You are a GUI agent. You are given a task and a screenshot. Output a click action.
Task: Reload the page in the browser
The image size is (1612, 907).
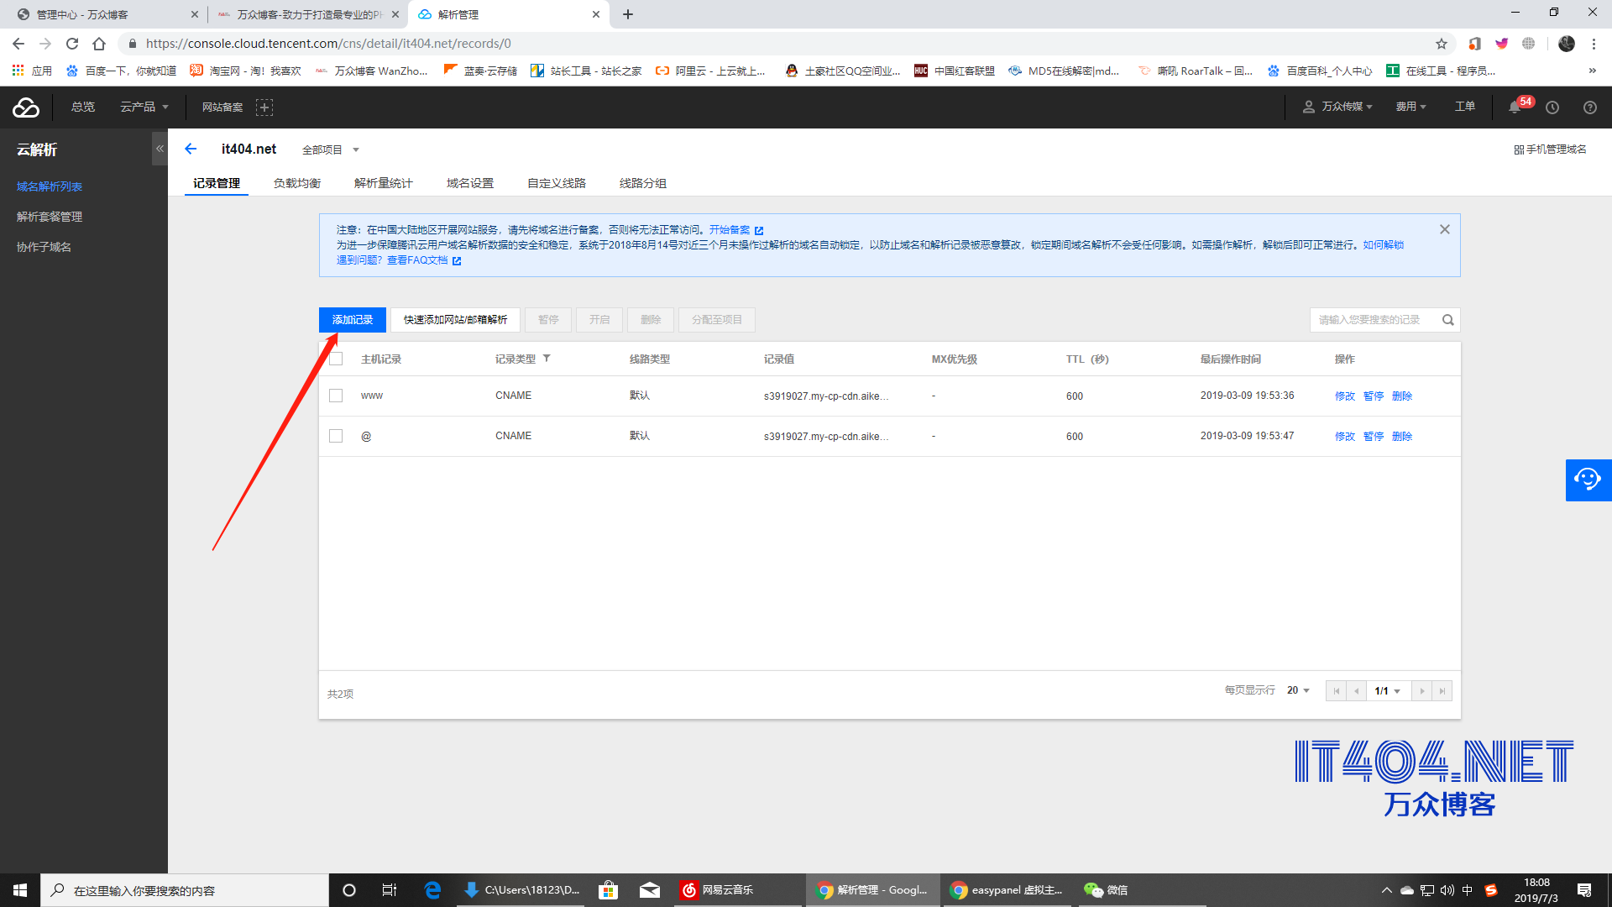(72, 44)
